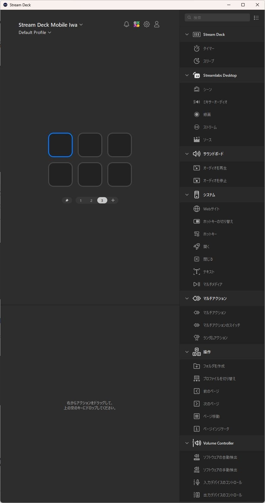Collapse the サウンドボード category
Image resolution: width=265 pixels, height=503 pixels.
(187, 154)
